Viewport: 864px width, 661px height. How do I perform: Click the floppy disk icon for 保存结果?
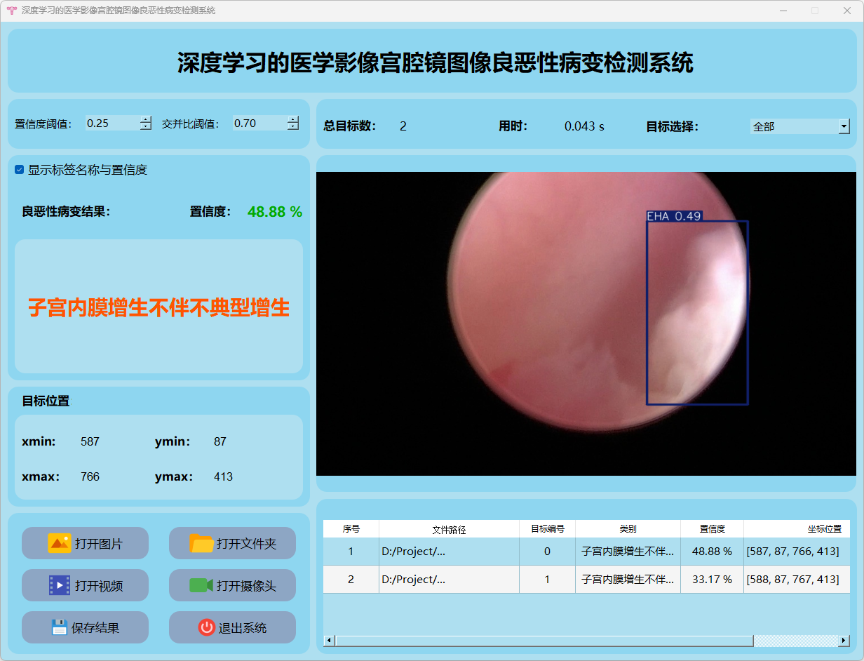coord(60,627)
